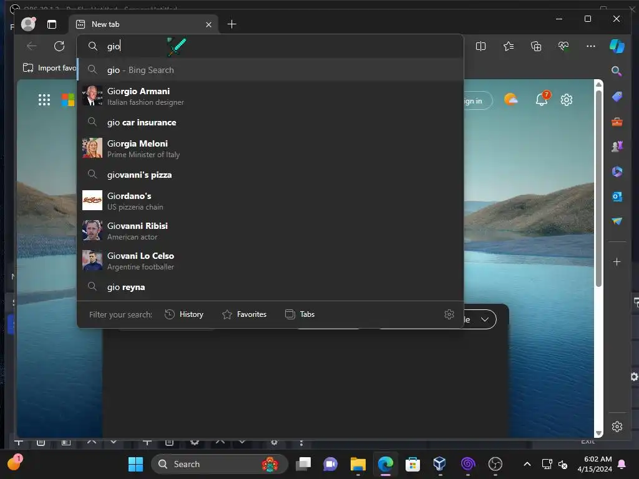
Task: Open the Windows Start button
Action: [x=135, y=464]
